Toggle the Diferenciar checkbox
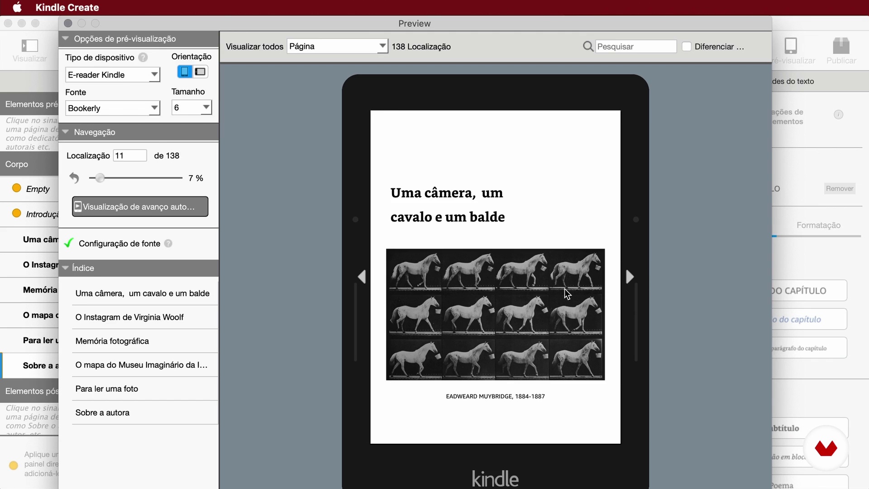This screenshot has height=489, width=869. click(x=687, y=46)
